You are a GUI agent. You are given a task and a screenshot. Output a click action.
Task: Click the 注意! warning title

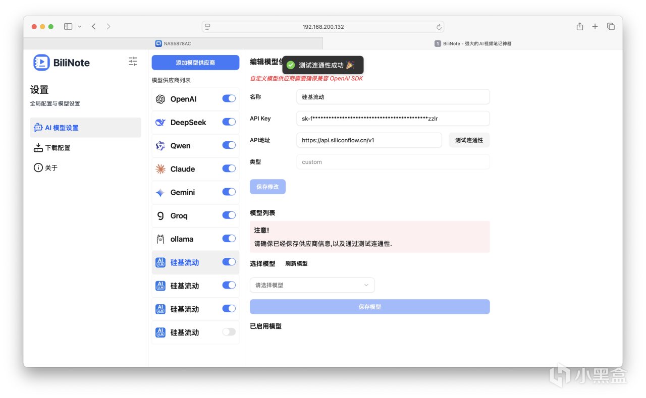pos(261,231)
